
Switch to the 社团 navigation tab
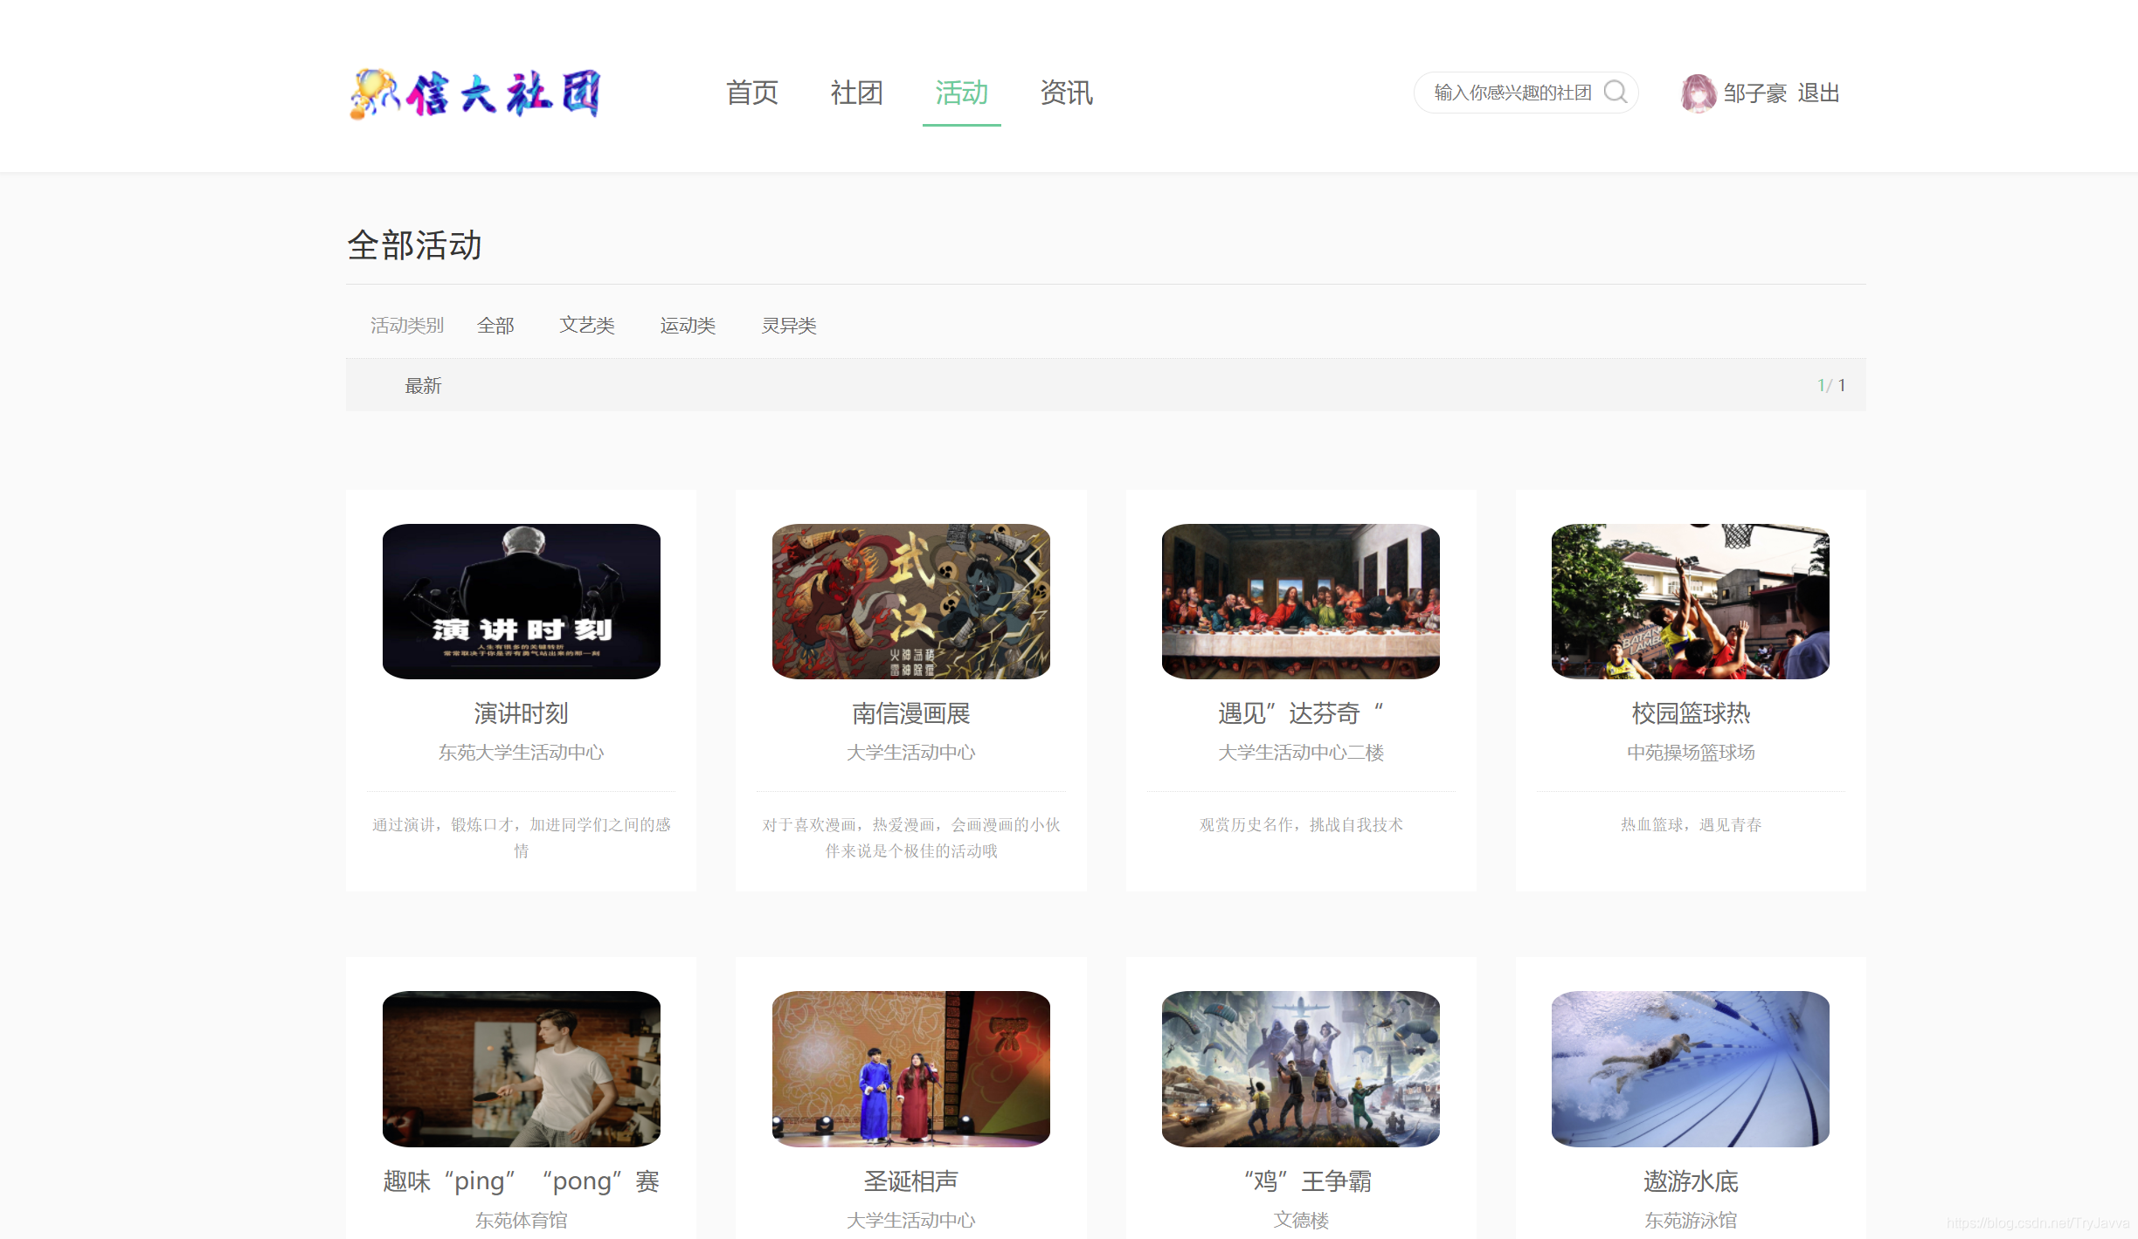(x=856, y=93)
